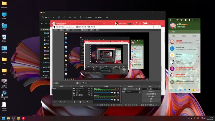Screen dimensions: 215x121
Task: Open the 查看 view dropdown in File Explorer
Action: [99, 17]
